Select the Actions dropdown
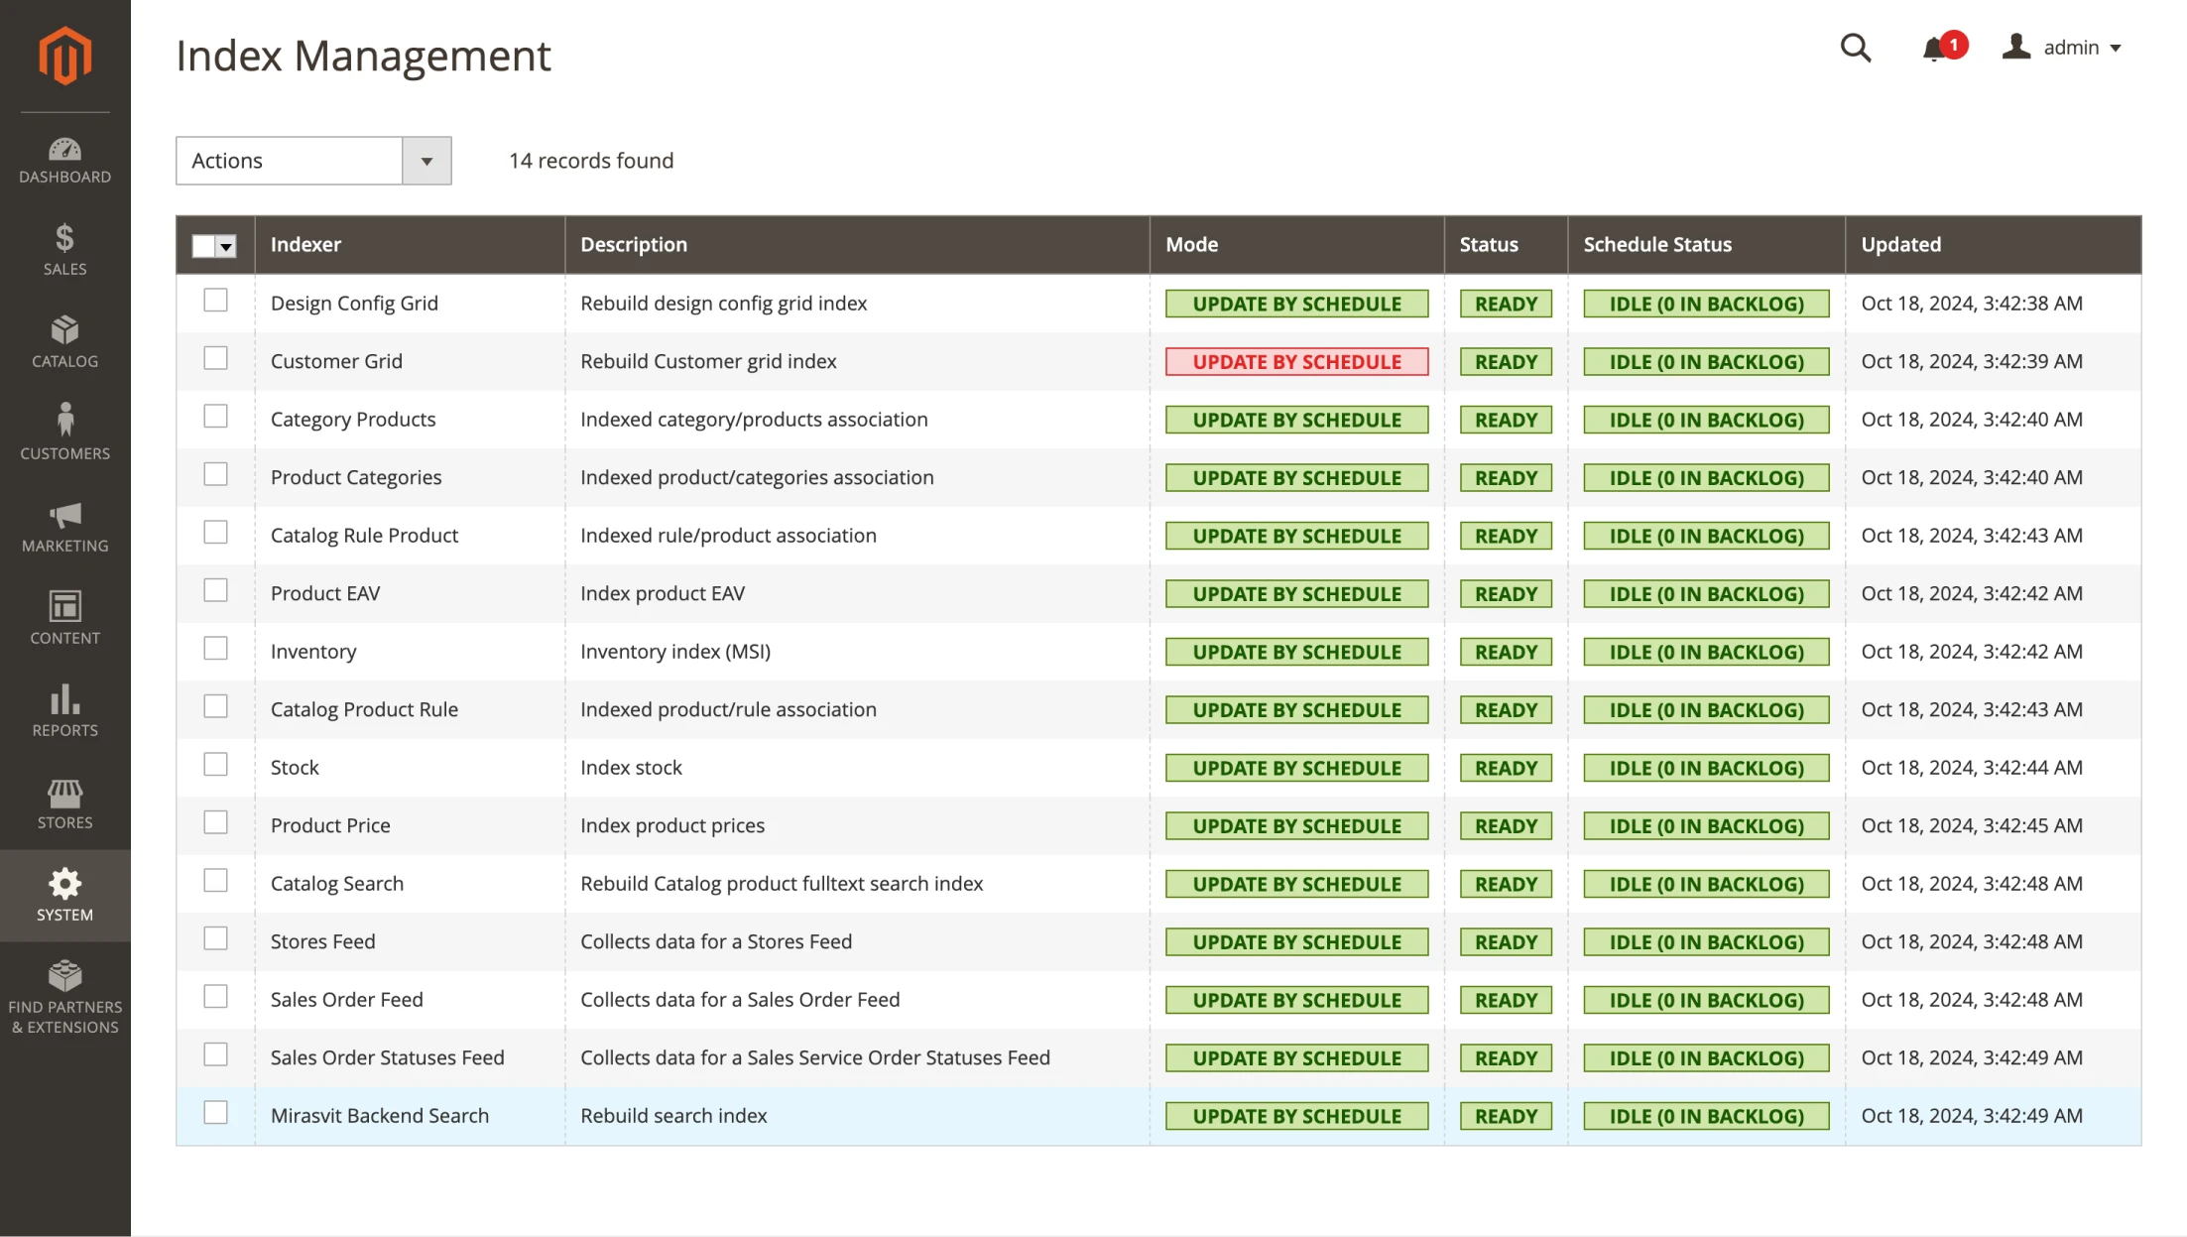2187x1237 pixels. click(x=312, y=160)
